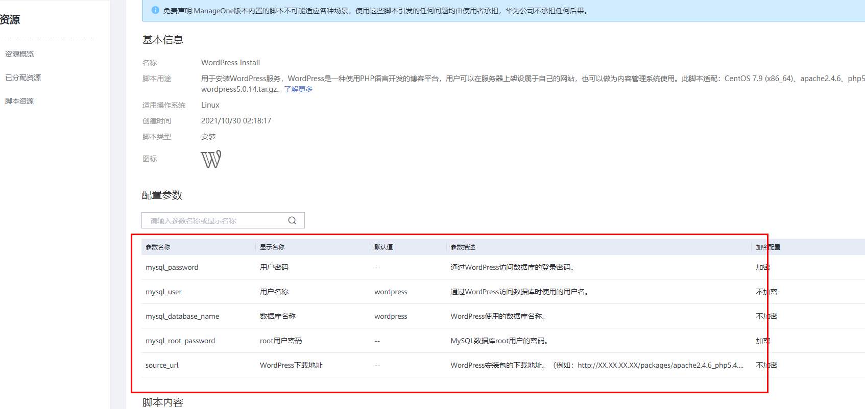This screenshot has width=865, height=409.
Task: Click the root用户密码 display name cell
Action: click(281, 341)
